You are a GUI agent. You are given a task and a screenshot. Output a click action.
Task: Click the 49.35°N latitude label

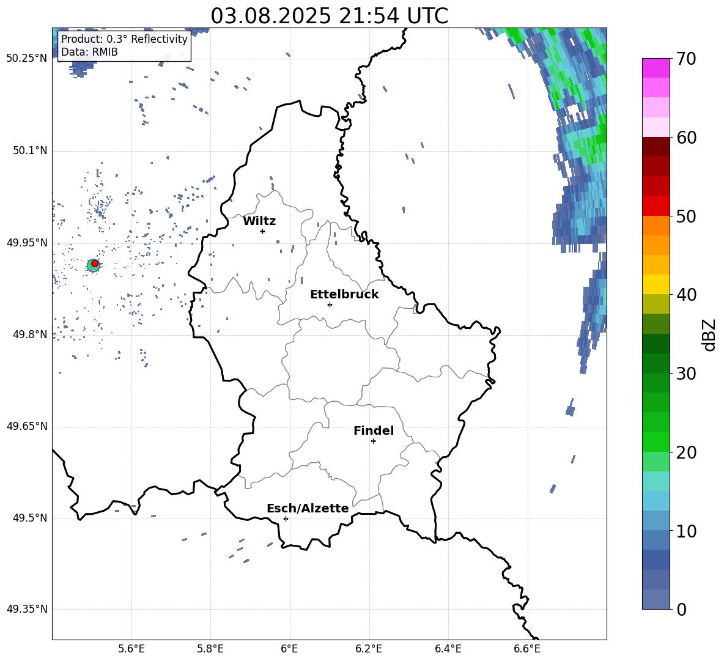point(27,609)
